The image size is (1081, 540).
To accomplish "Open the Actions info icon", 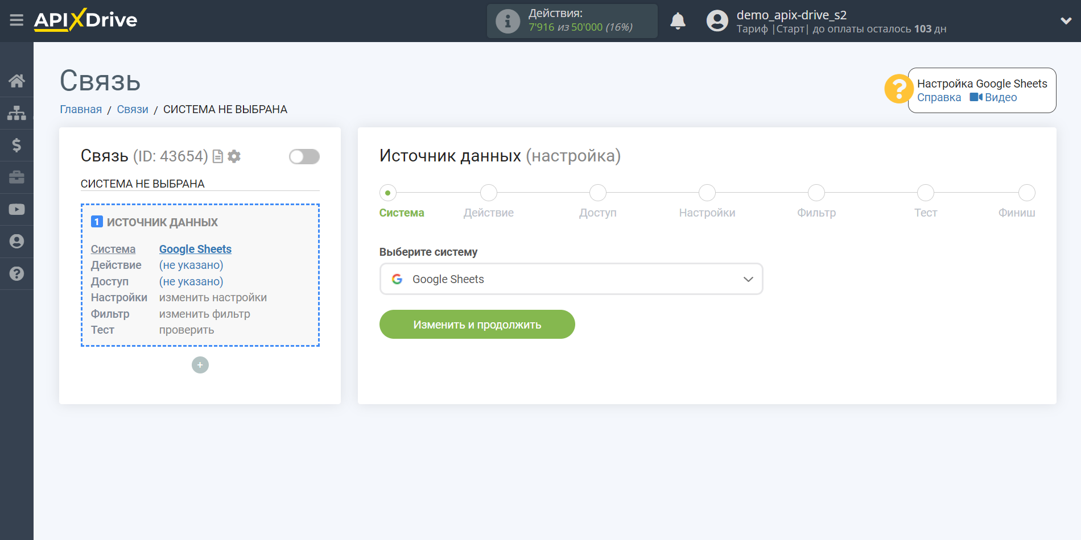I will tap(508, 22).
